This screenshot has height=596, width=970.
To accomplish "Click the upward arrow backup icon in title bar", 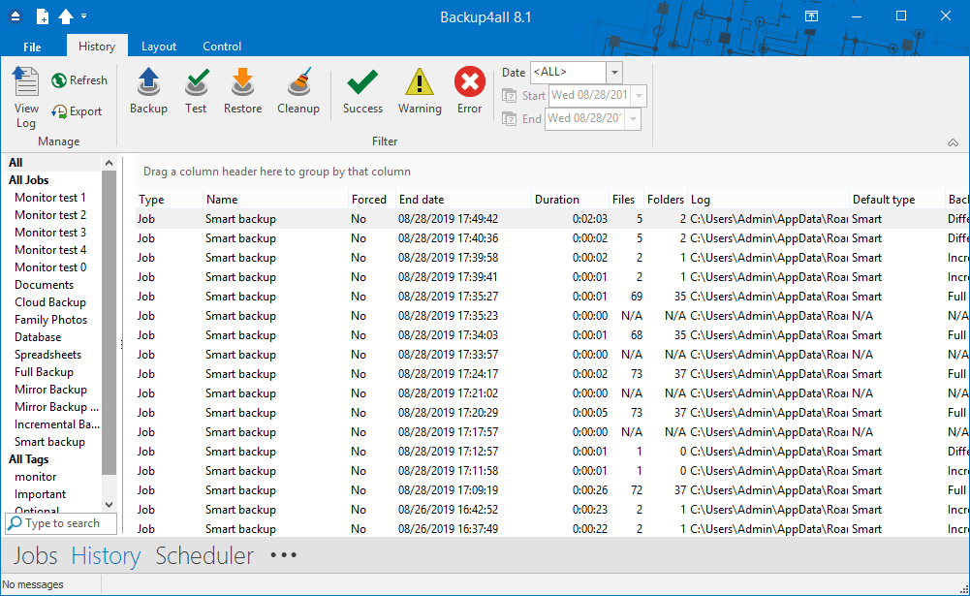I will tap(66, 16).
